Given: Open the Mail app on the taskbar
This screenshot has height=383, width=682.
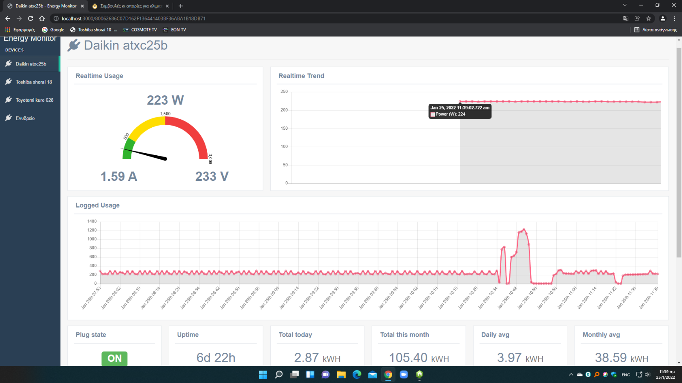Looking at the screenshot, I should (373, 374).
